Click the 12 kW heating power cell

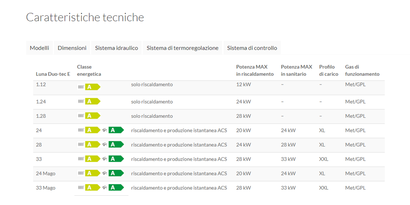(243, 85)
